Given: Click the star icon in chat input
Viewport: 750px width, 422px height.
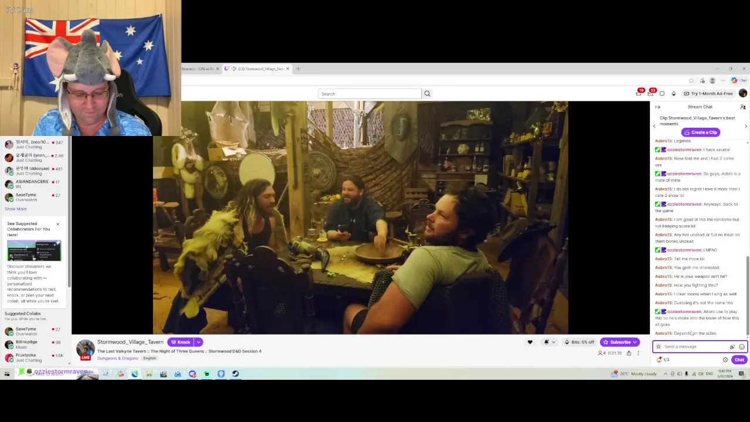Looking at the screenshot, I should 658,346.
